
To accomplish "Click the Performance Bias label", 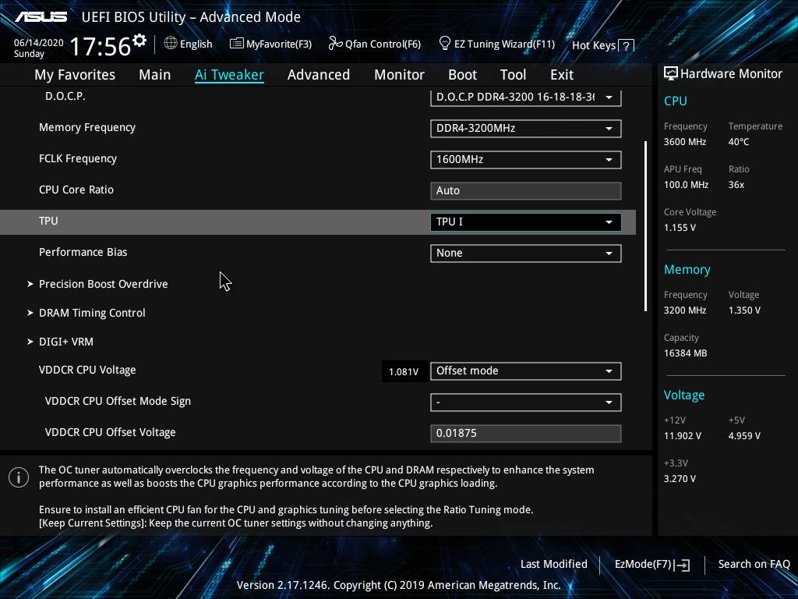I will pos(83,252).
